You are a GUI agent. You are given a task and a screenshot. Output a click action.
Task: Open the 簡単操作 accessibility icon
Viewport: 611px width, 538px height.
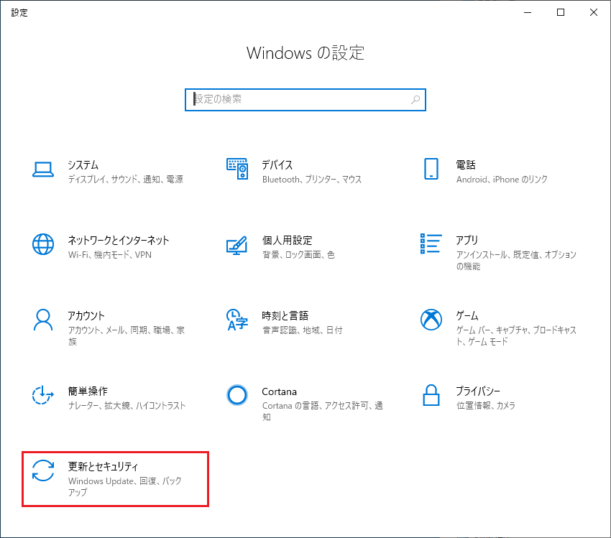[43, 395]
